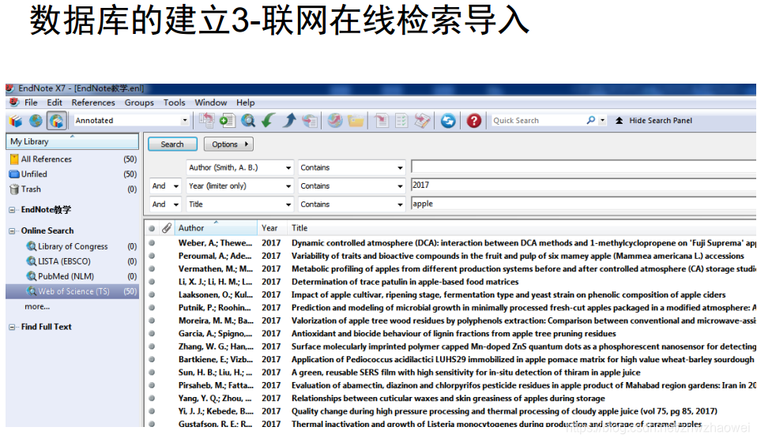The height and width of the screenshot is (442, 757).
Task: Open the References menu
Action: click(93, 103)
